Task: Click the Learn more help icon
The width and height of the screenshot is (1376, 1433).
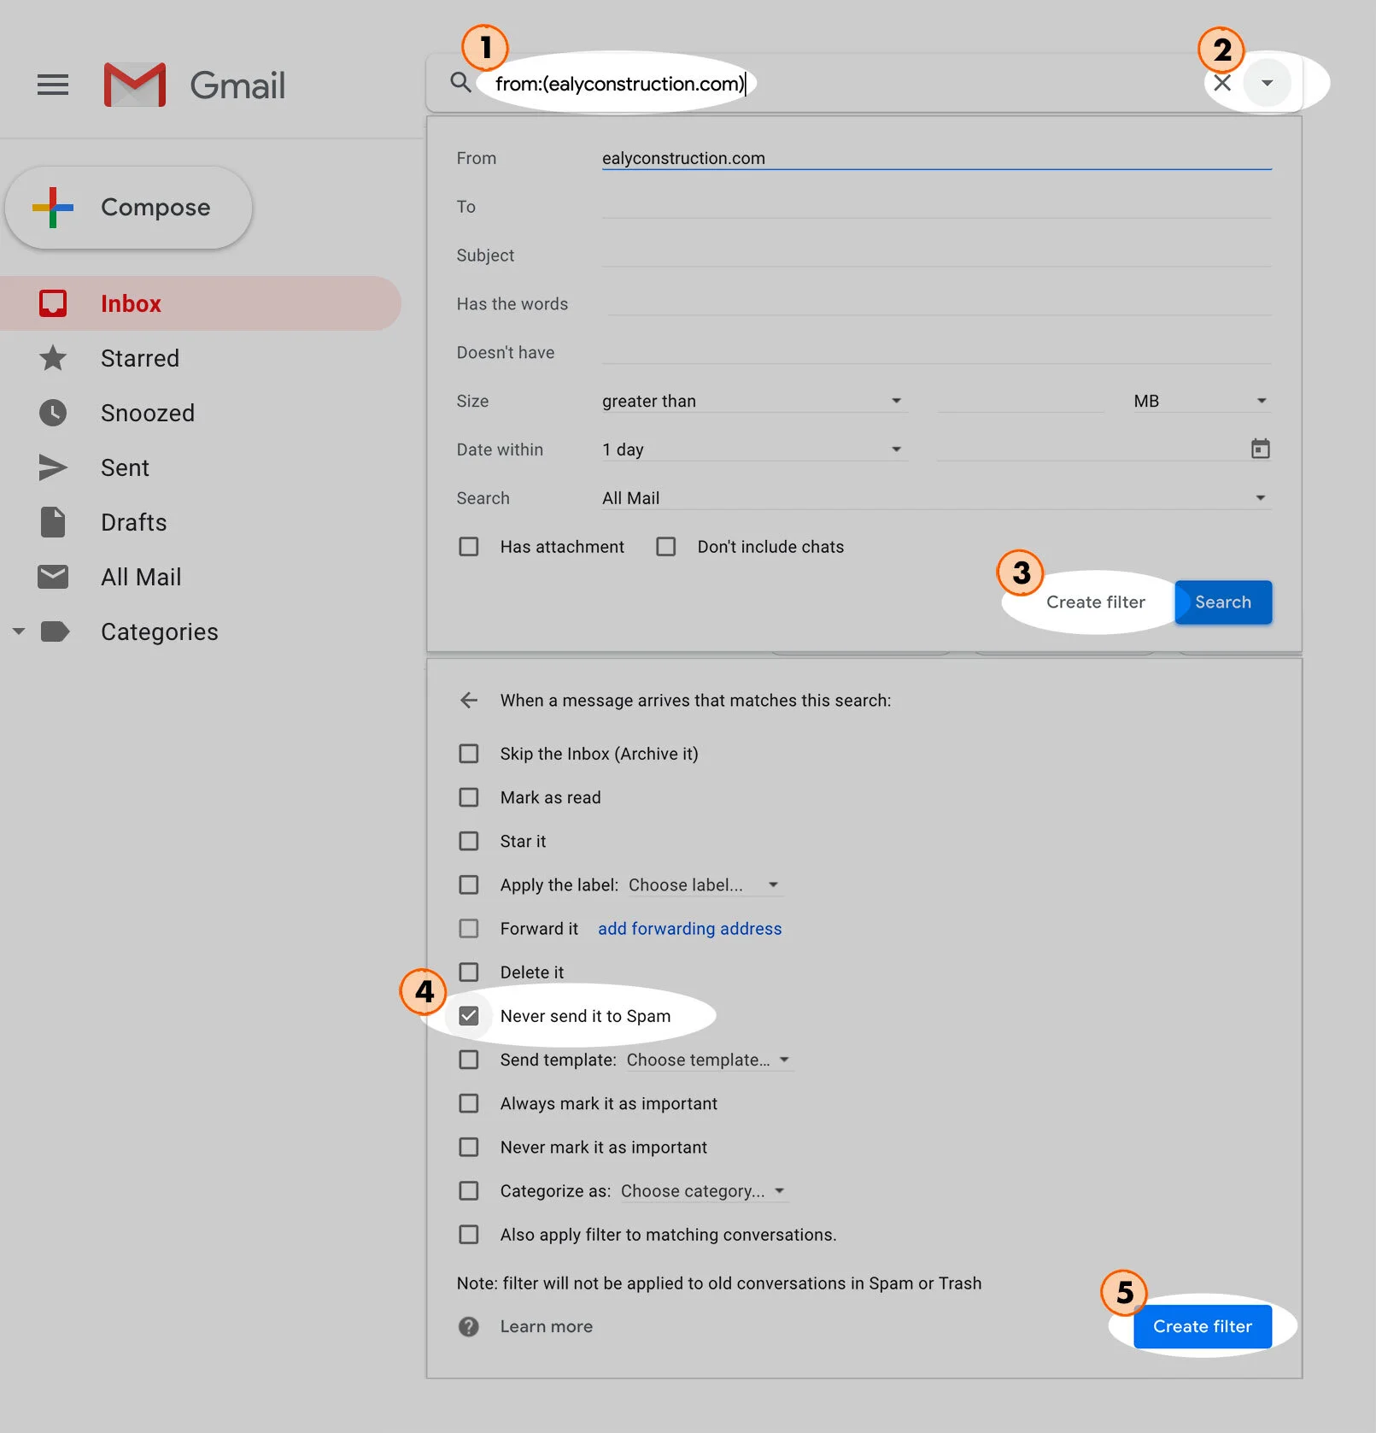Action: [x=469, y=1326]
